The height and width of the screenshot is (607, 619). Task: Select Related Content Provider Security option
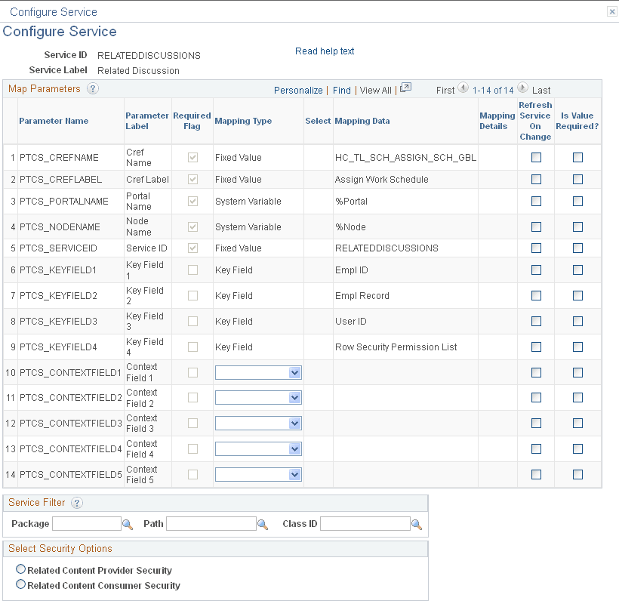pos(22,571)
